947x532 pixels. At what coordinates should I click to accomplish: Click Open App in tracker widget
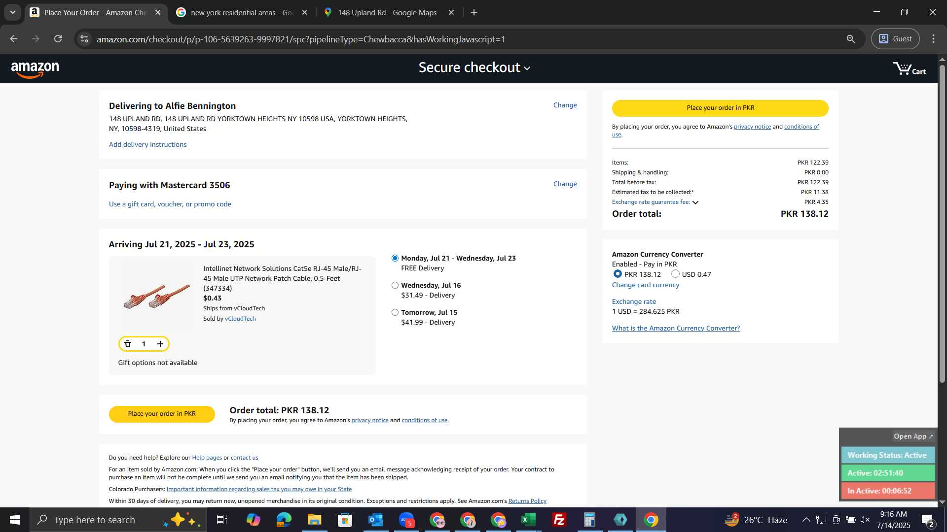pos(913,436)
